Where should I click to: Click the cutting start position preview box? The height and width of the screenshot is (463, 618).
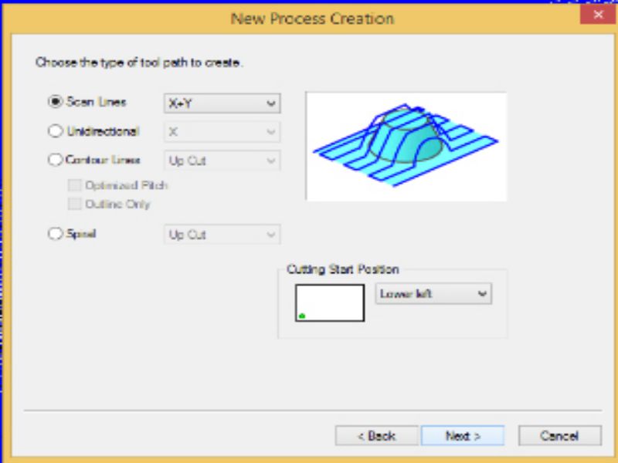click(330, 302)
